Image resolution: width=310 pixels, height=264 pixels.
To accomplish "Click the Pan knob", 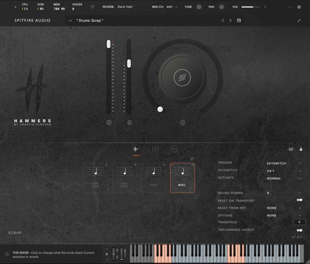I will tap(221, 7).
